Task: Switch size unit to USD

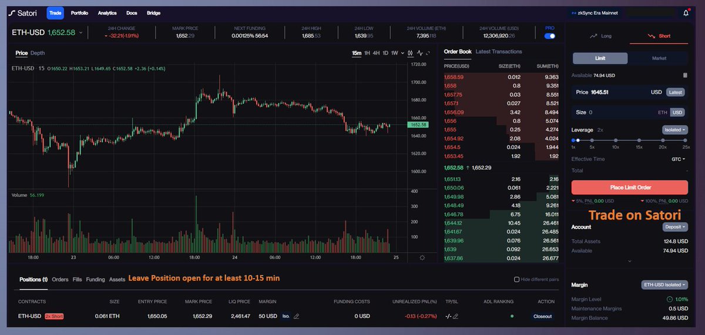Action: [x=678, y=112]
